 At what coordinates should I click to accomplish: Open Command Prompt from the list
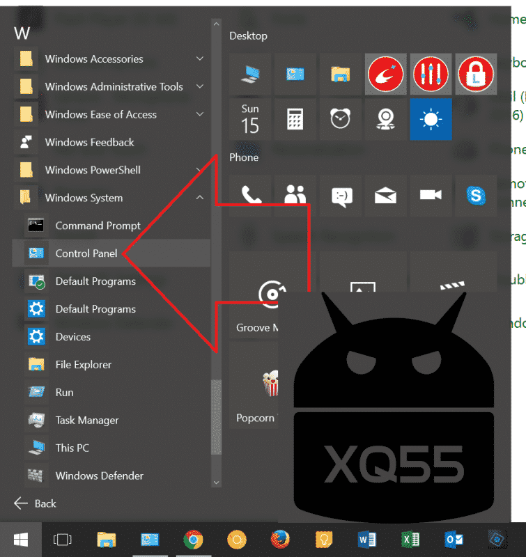98,226
